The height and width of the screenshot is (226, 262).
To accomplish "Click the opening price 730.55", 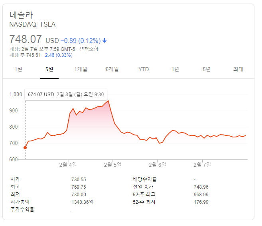I will pyautogui.click(x=79, y=180).
